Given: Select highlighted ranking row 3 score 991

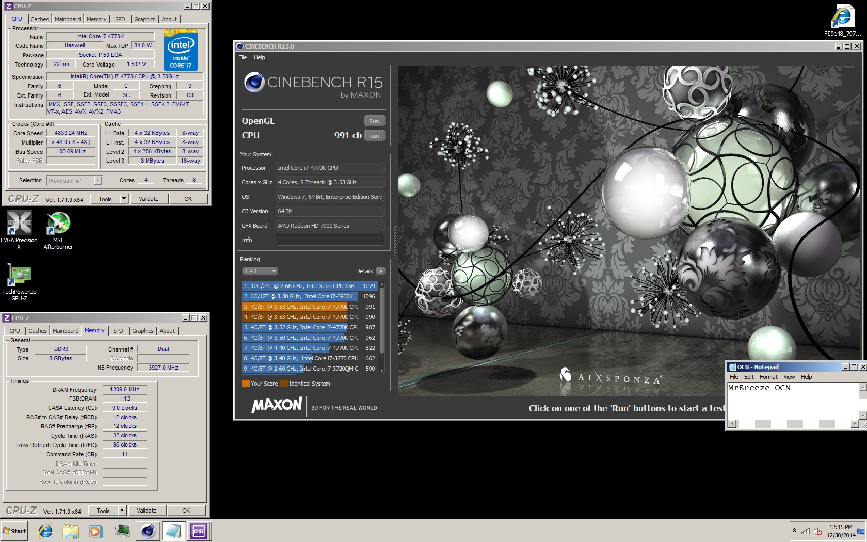Looking at the screenshot, I should pyautogui.click(x=310, y=307).
